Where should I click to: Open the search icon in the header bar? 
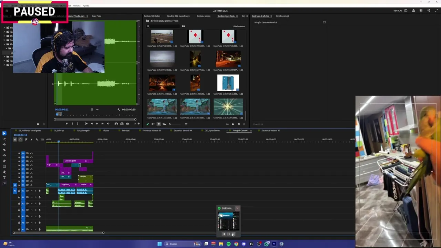pos(429,11)
